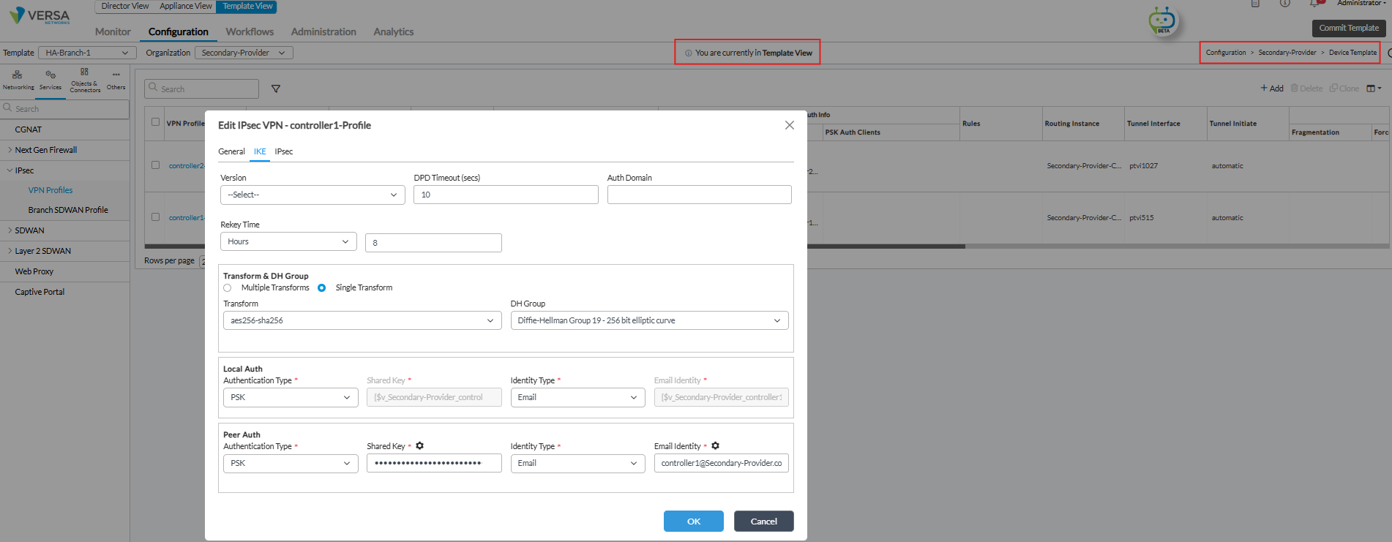This screenshot has height=542, width=1392.
Task: Open Branch SDWAN Profile in sidebar
Action: [x=68, y=210]
